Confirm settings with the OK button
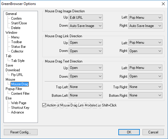Image resolution: width=168 pixels, height=139 pixels. coord(129,132)
